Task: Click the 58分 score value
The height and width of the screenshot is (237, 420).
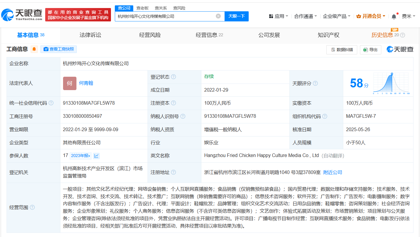Action: [x=359, y=83]
